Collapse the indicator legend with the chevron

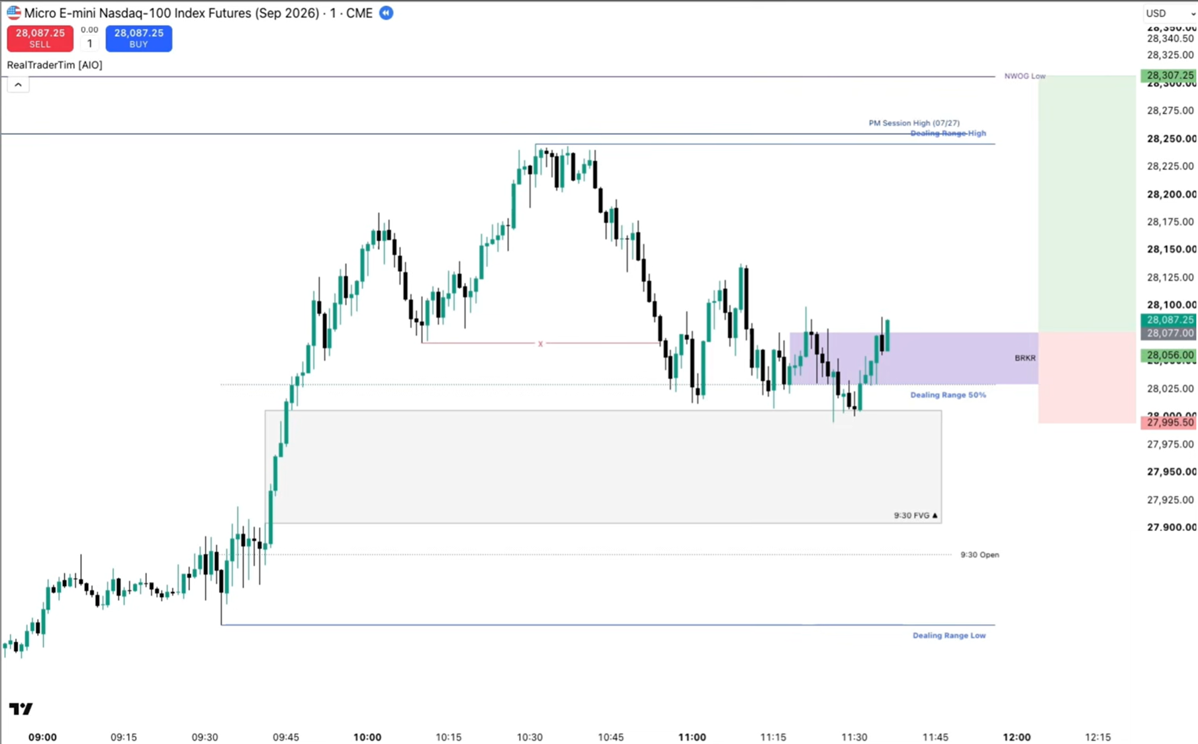[x=18, y=85]
